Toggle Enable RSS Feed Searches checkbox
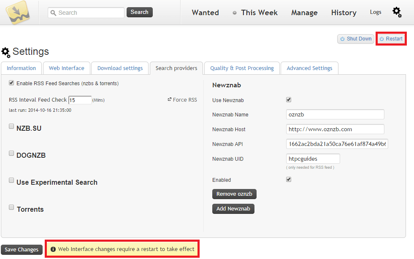Viewport: 414px width, 259px height. click(11, 83)
